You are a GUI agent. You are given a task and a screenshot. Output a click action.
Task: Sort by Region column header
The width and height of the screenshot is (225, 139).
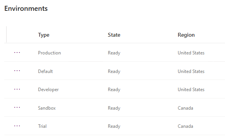tap(186, 35)
